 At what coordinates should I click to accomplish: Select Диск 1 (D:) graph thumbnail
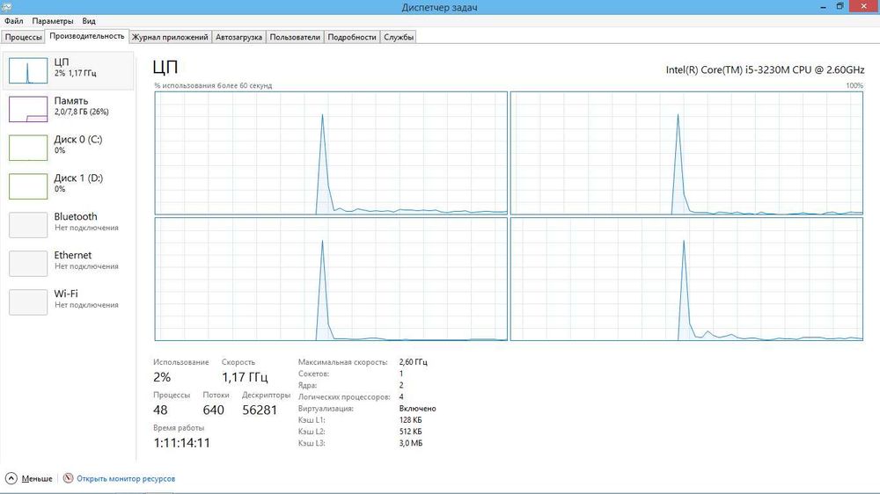click(x=28, y=186)
